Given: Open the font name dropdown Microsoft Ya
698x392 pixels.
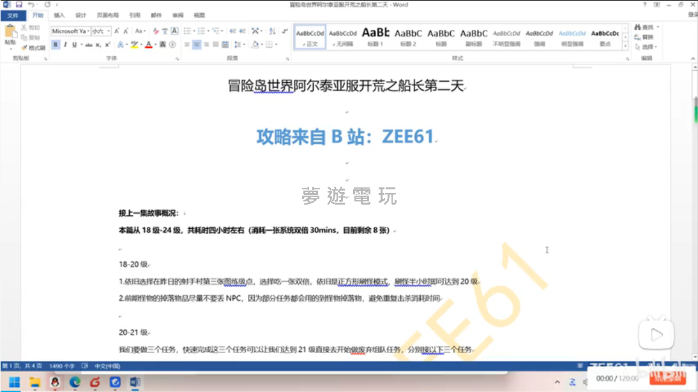Looking at the screenshot, I should [x=70, y=31].
